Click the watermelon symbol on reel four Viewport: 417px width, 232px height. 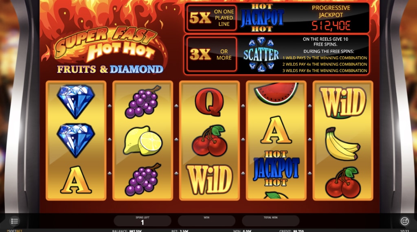(276, 93)
